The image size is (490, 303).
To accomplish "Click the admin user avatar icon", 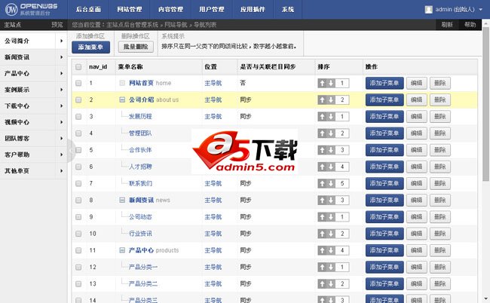I will [x=428, y=9].
